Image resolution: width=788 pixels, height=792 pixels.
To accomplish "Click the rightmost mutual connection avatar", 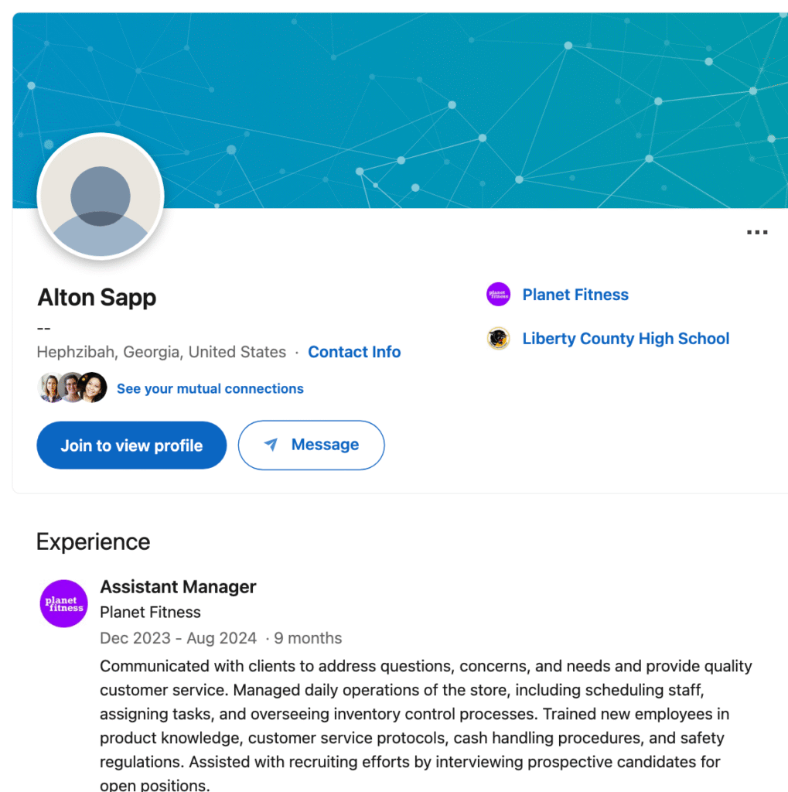I will 94,387.
